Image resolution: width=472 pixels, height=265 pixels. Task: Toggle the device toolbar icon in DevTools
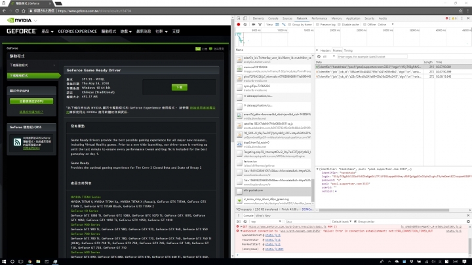(245, 18)
